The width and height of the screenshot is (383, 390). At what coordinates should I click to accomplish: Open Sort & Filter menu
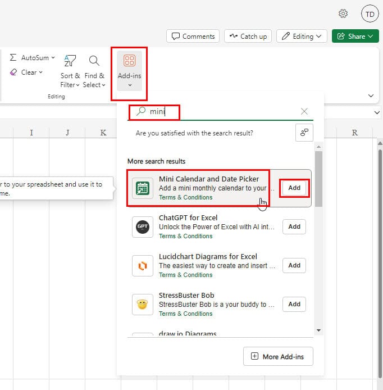tap(70, 71)
